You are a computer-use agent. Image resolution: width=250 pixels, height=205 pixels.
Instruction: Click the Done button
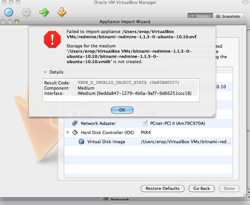[229, 188]
